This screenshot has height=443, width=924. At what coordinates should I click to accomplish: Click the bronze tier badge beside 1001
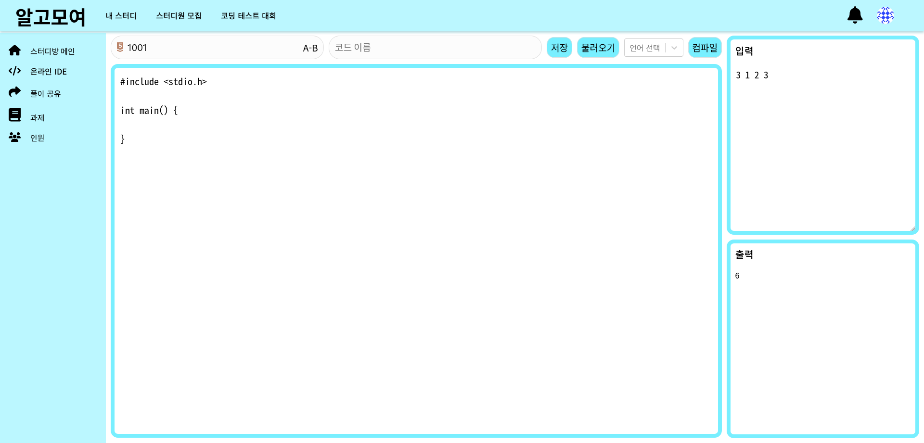point(120,47)
